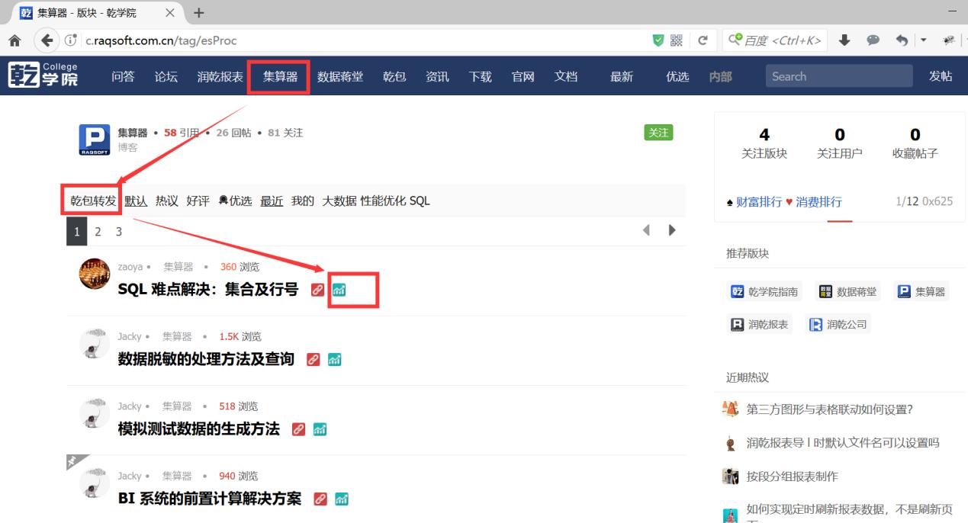
Task: Open the QR code icon in address bar
Action: (x=676, y=40)
